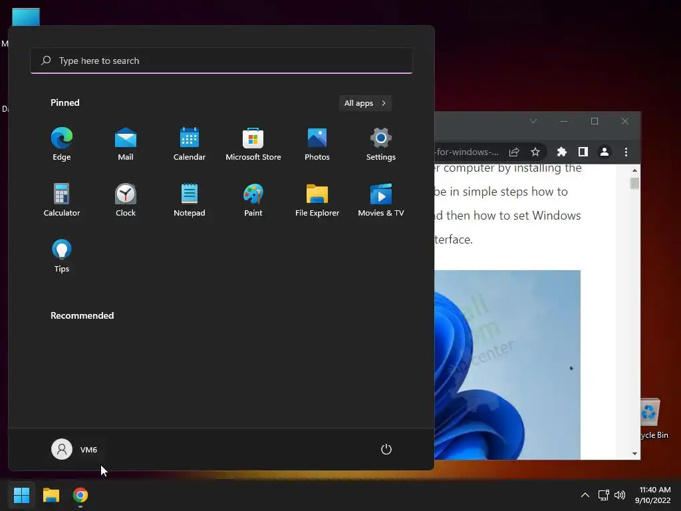This screenshot has height=511, width=681.
Task: Open Microsoft Store
Action: point(253,144)
